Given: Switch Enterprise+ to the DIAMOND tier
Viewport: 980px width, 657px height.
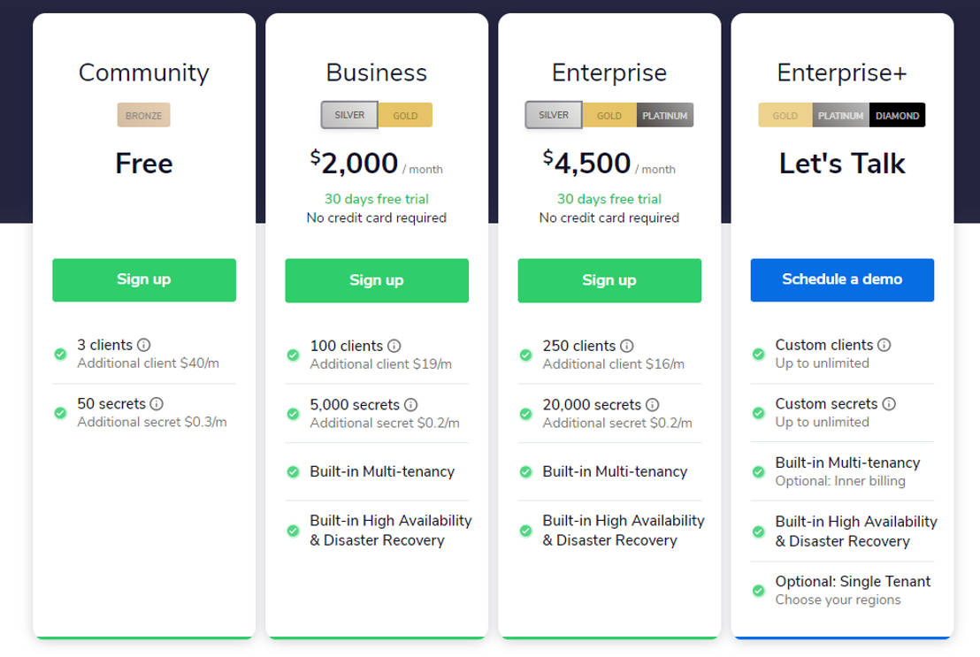Looking at the screenshot, I should 898,115.
